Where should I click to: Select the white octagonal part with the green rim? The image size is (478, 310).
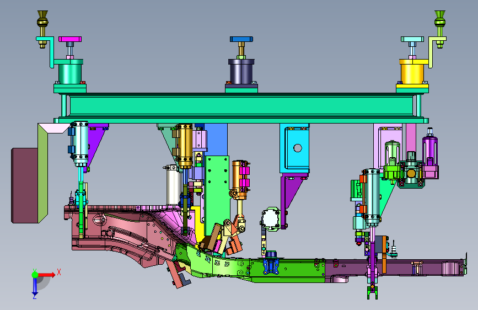270,219
